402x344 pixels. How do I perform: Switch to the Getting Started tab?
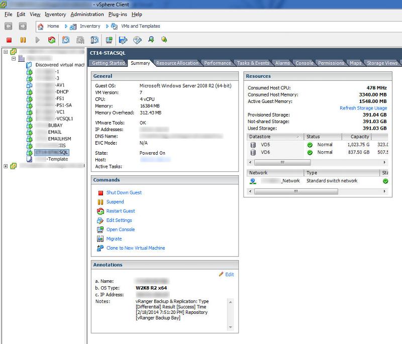coord(108,63)
